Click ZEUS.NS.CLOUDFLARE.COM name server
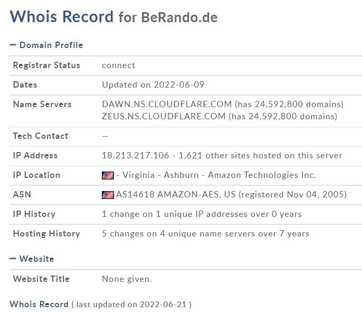Screen dimensions: 362x313 pyautogui.click(x=164, y=116)
